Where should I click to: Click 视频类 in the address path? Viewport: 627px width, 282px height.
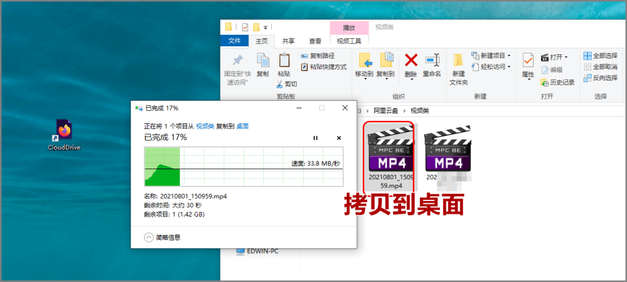click(420, 111)
